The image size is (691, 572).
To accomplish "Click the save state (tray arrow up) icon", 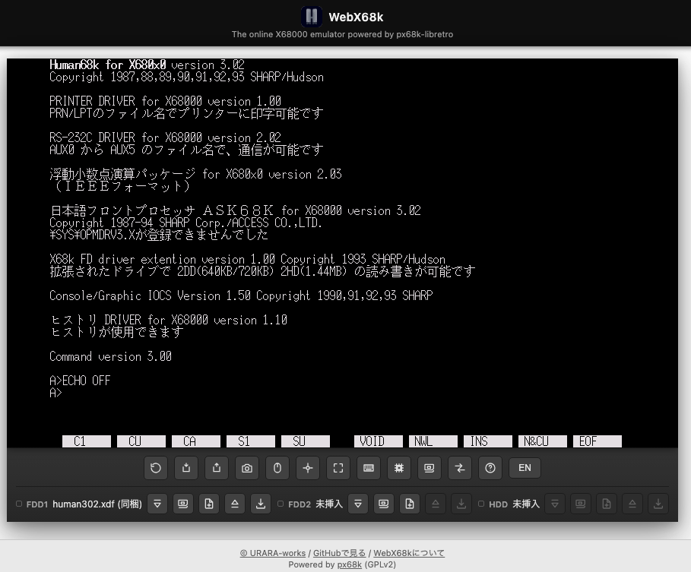I will point(217,468).
